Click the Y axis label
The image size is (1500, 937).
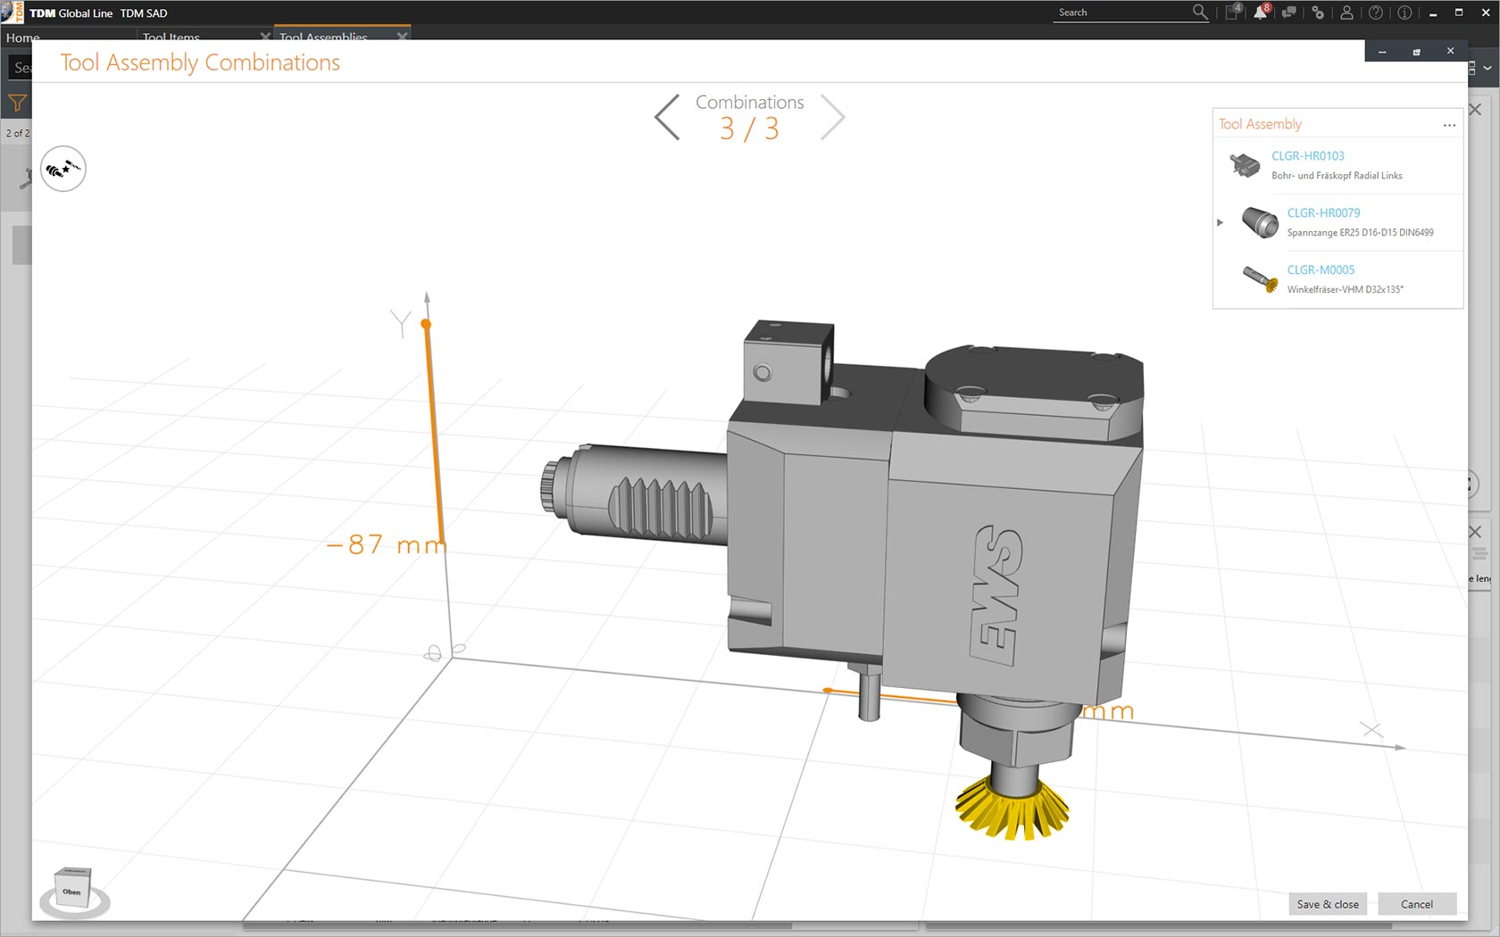click(401, 323)
